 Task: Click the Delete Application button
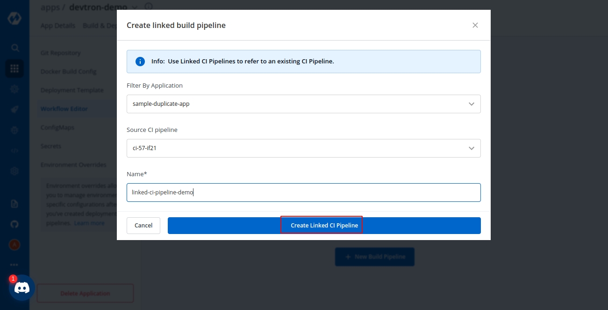pyautogui.click(x=85, y=294)
